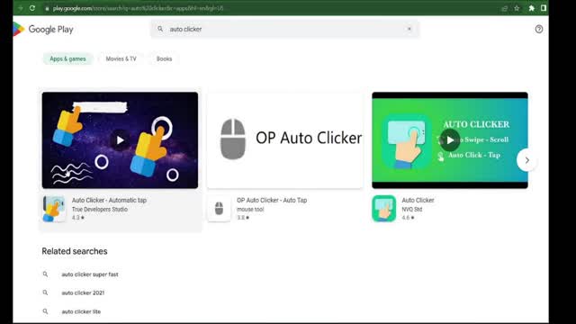Viewport: 576px width, 324px height.
Task: Click the share page icon in address bar
Action: tap(504, 8)
